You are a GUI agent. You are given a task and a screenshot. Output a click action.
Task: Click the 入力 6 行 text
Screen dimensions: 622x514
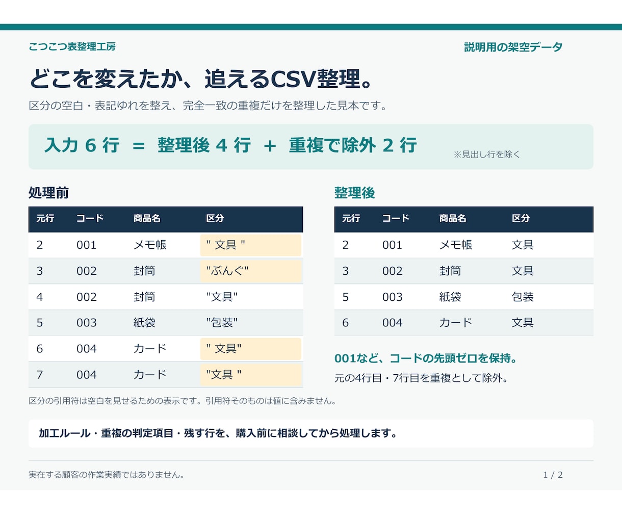pyautogui.click(x=82, y=145)
